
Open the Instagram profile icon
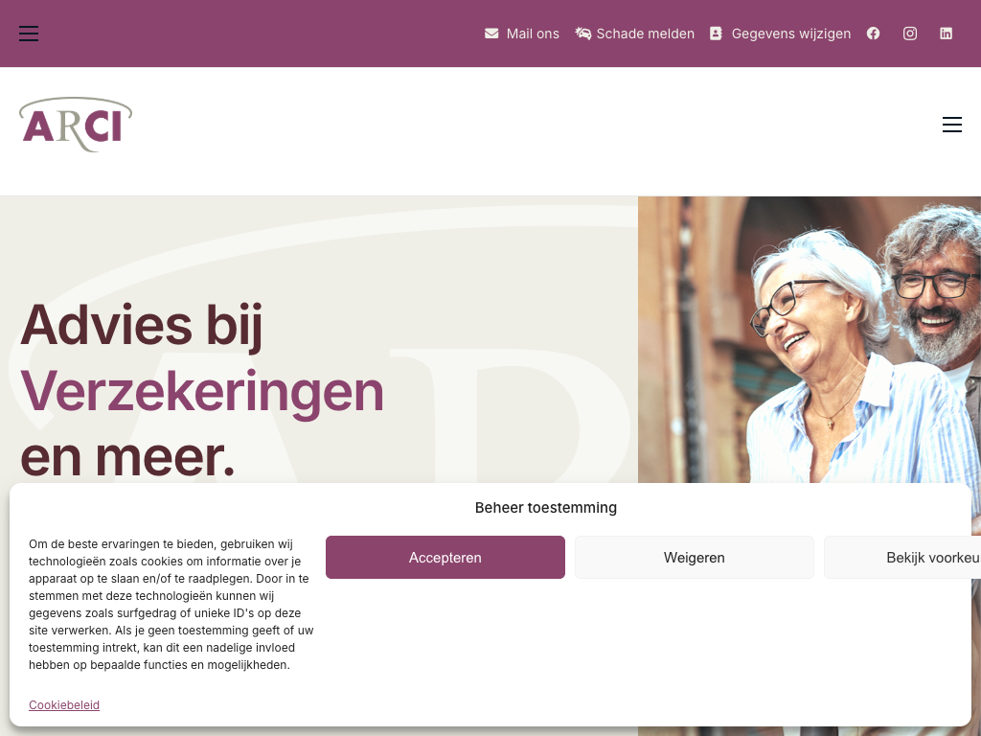tap(910, 34)
